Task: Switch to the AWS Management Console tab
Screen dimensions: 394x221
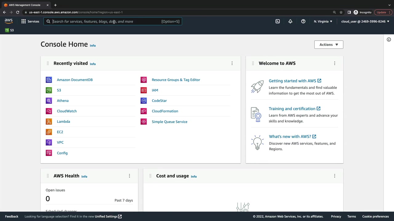Action: click(x=26, y=5)
